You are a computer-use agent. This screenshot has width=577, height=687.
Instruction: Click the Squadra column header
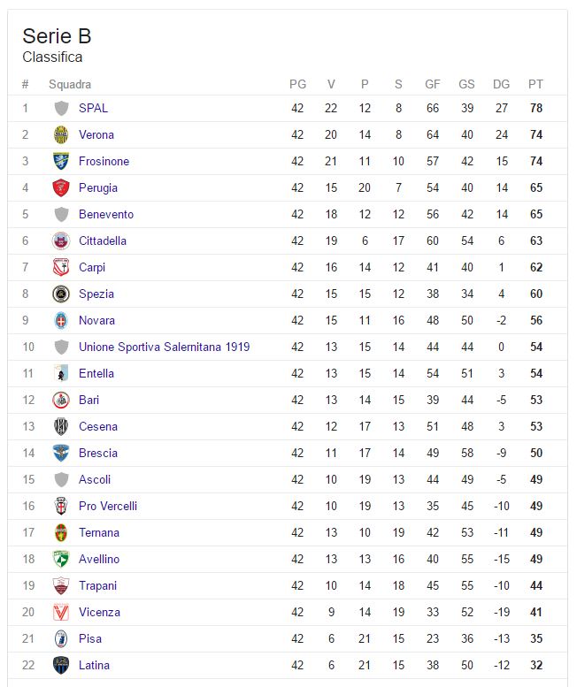click(70, 84)
